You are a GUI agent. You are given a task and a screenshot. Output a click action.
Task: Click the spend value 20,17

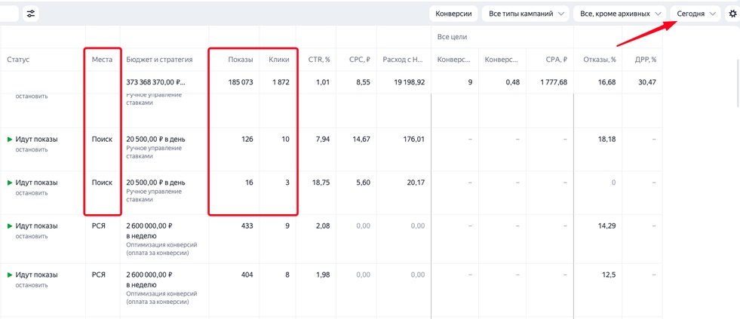click(416, 183)
